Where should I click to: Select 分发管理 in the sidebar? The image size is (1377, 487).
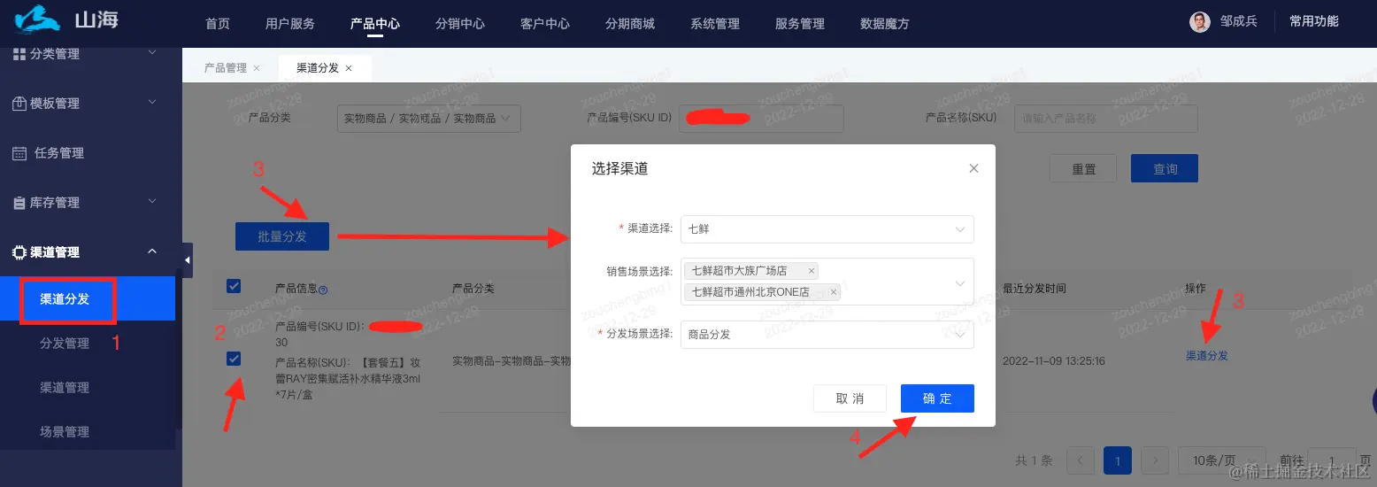pyautogui.click(x=65, y=344)
